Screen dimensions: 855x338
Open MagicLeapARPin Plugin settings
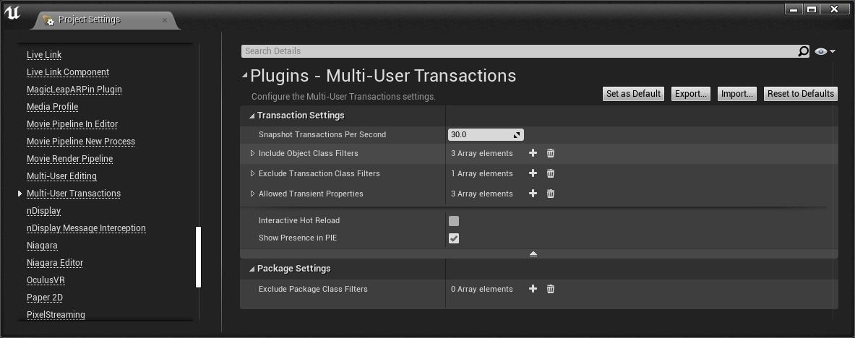[x=74, y=90]
